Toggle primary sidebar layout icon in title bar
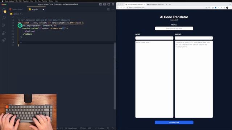Screen dimensions: 232x130 [100, 4]
